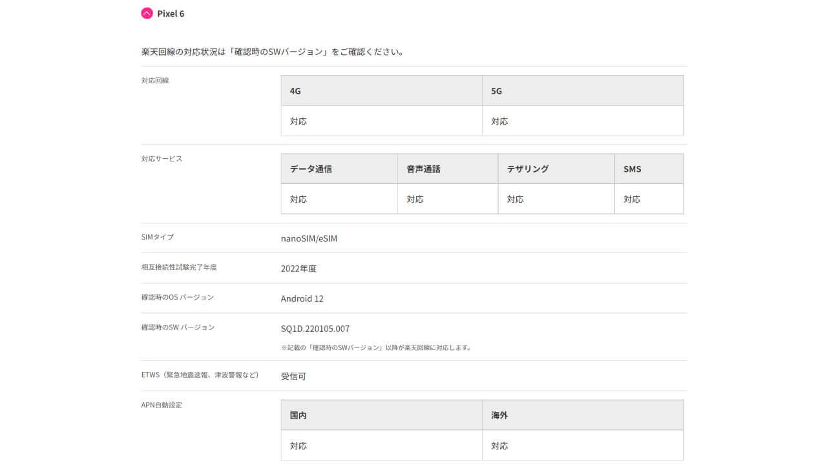Click the APN自動設定 row label
Screen dimensions: 827x465
click(162, 405)
